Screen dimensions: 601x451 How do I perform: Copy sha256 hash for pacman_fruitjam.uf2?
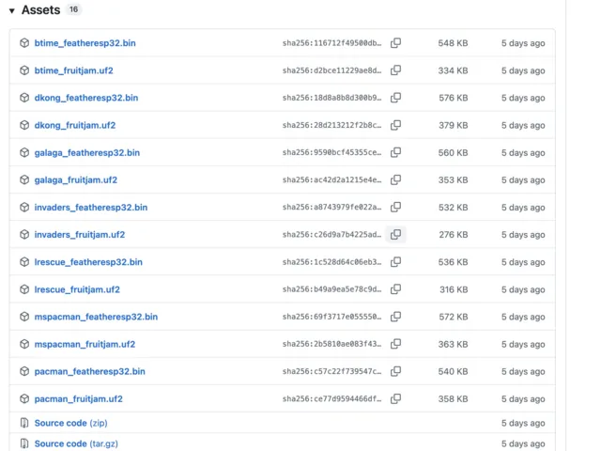tap(395, 398)
